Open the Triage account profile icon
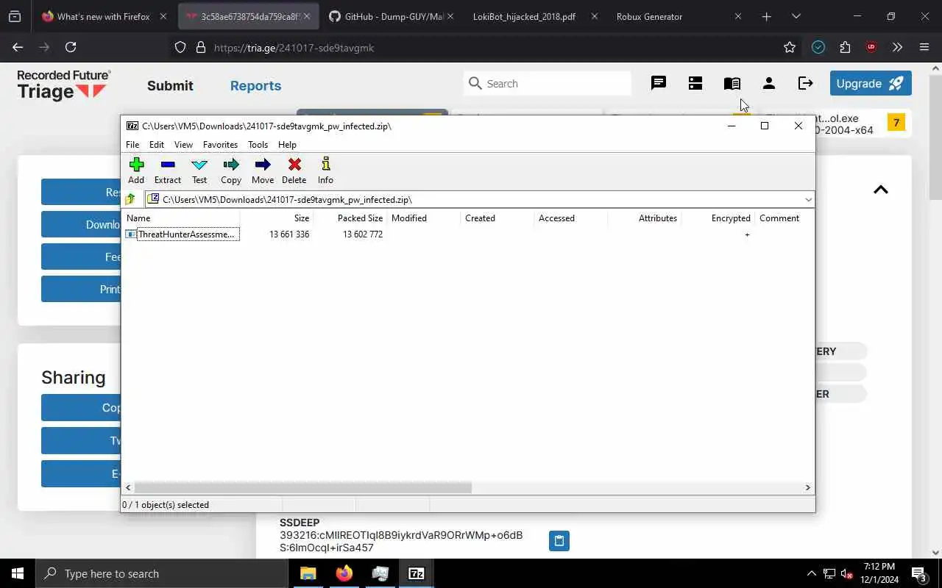This screenshot has height=588, width=942. tap(769, 83)
